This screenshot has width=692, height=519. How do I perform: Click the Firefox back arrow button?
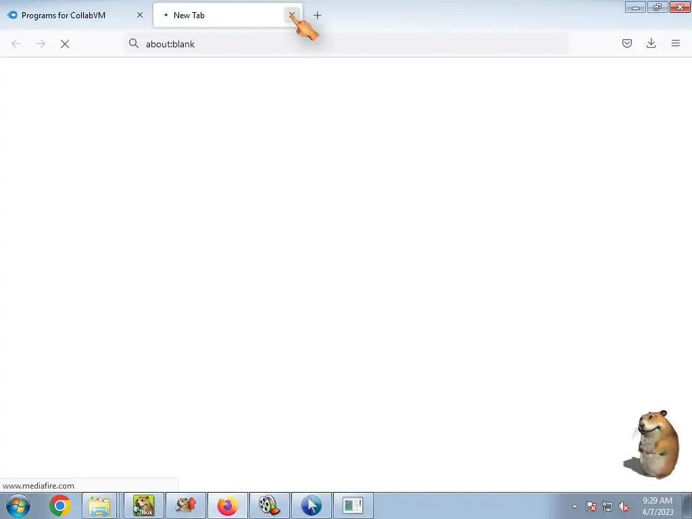pyautogui.click(x=16, y=44)
